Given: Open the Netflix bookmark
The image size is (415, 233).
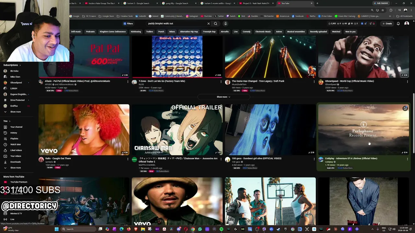Looking at the screenshot, I should (x=310, y=16).
